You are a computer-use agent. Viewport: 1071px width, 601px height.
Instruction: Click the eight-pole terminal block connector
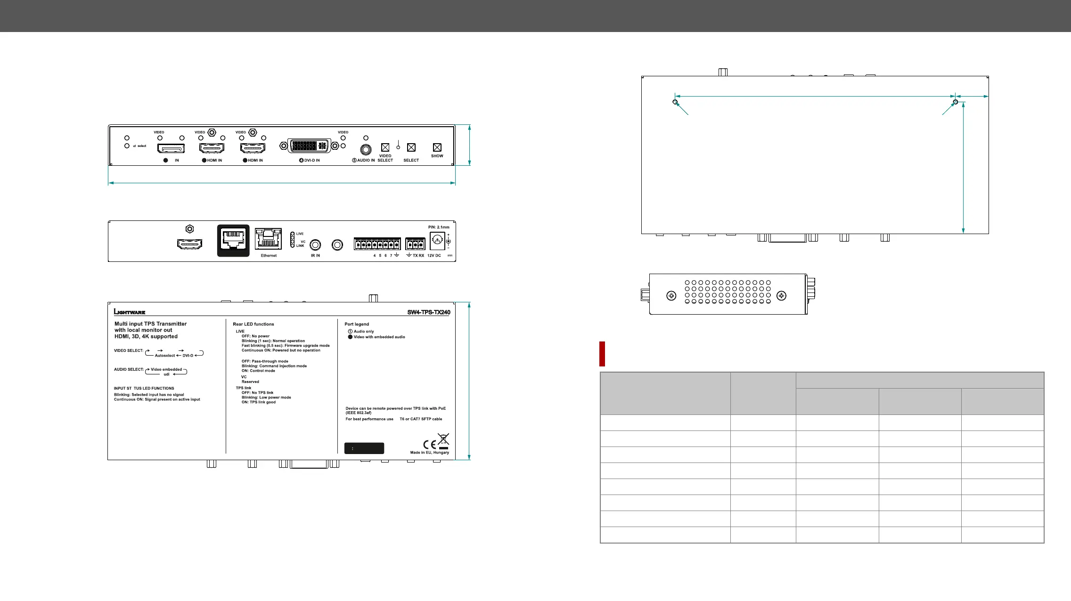pos(377,244)
